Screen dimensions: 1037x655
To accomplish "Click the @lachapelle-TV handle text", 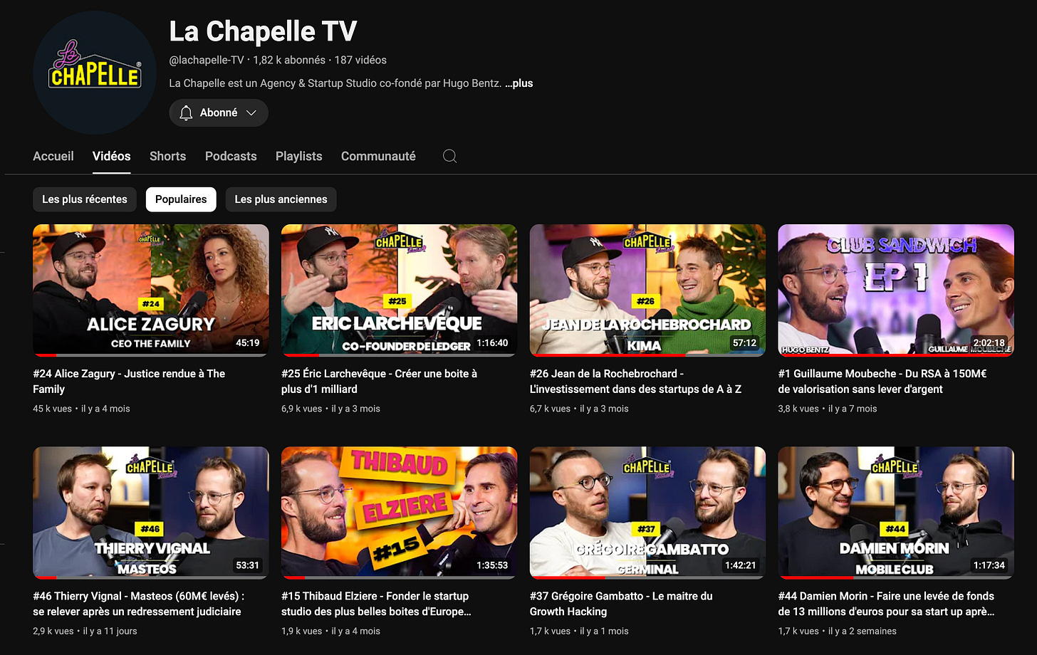I will [207, 61].
